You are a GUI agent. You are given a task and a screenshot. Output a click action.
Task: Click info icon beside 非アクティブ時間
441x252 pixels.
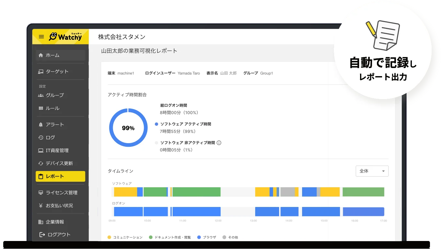tap(219, 143)
